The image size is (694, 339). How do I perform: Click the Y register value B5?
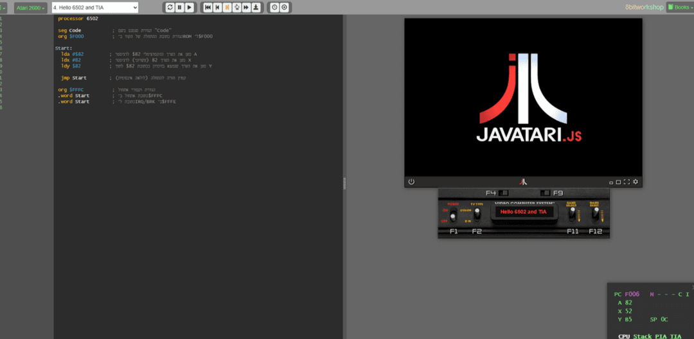pos(628,320)
